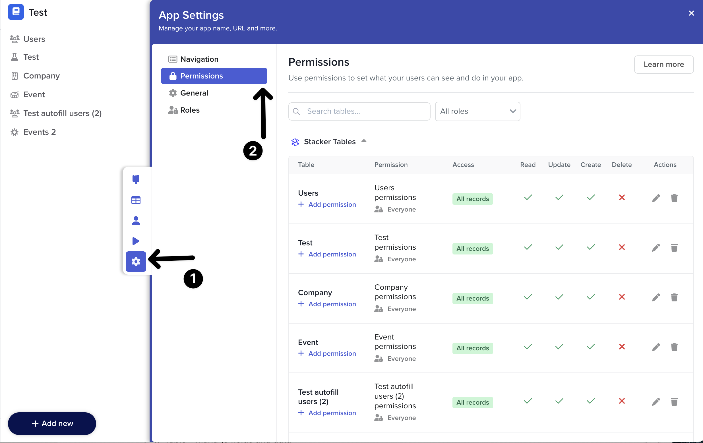Delete Test permissions with trash icon
The height and width of the screenshot is (443, 703).
tap(674, 248)
